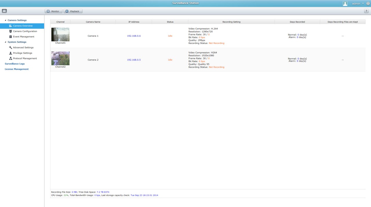The image size is (371, 207).
Task: Click the Status column header
Action: click(x=170, y=22)
